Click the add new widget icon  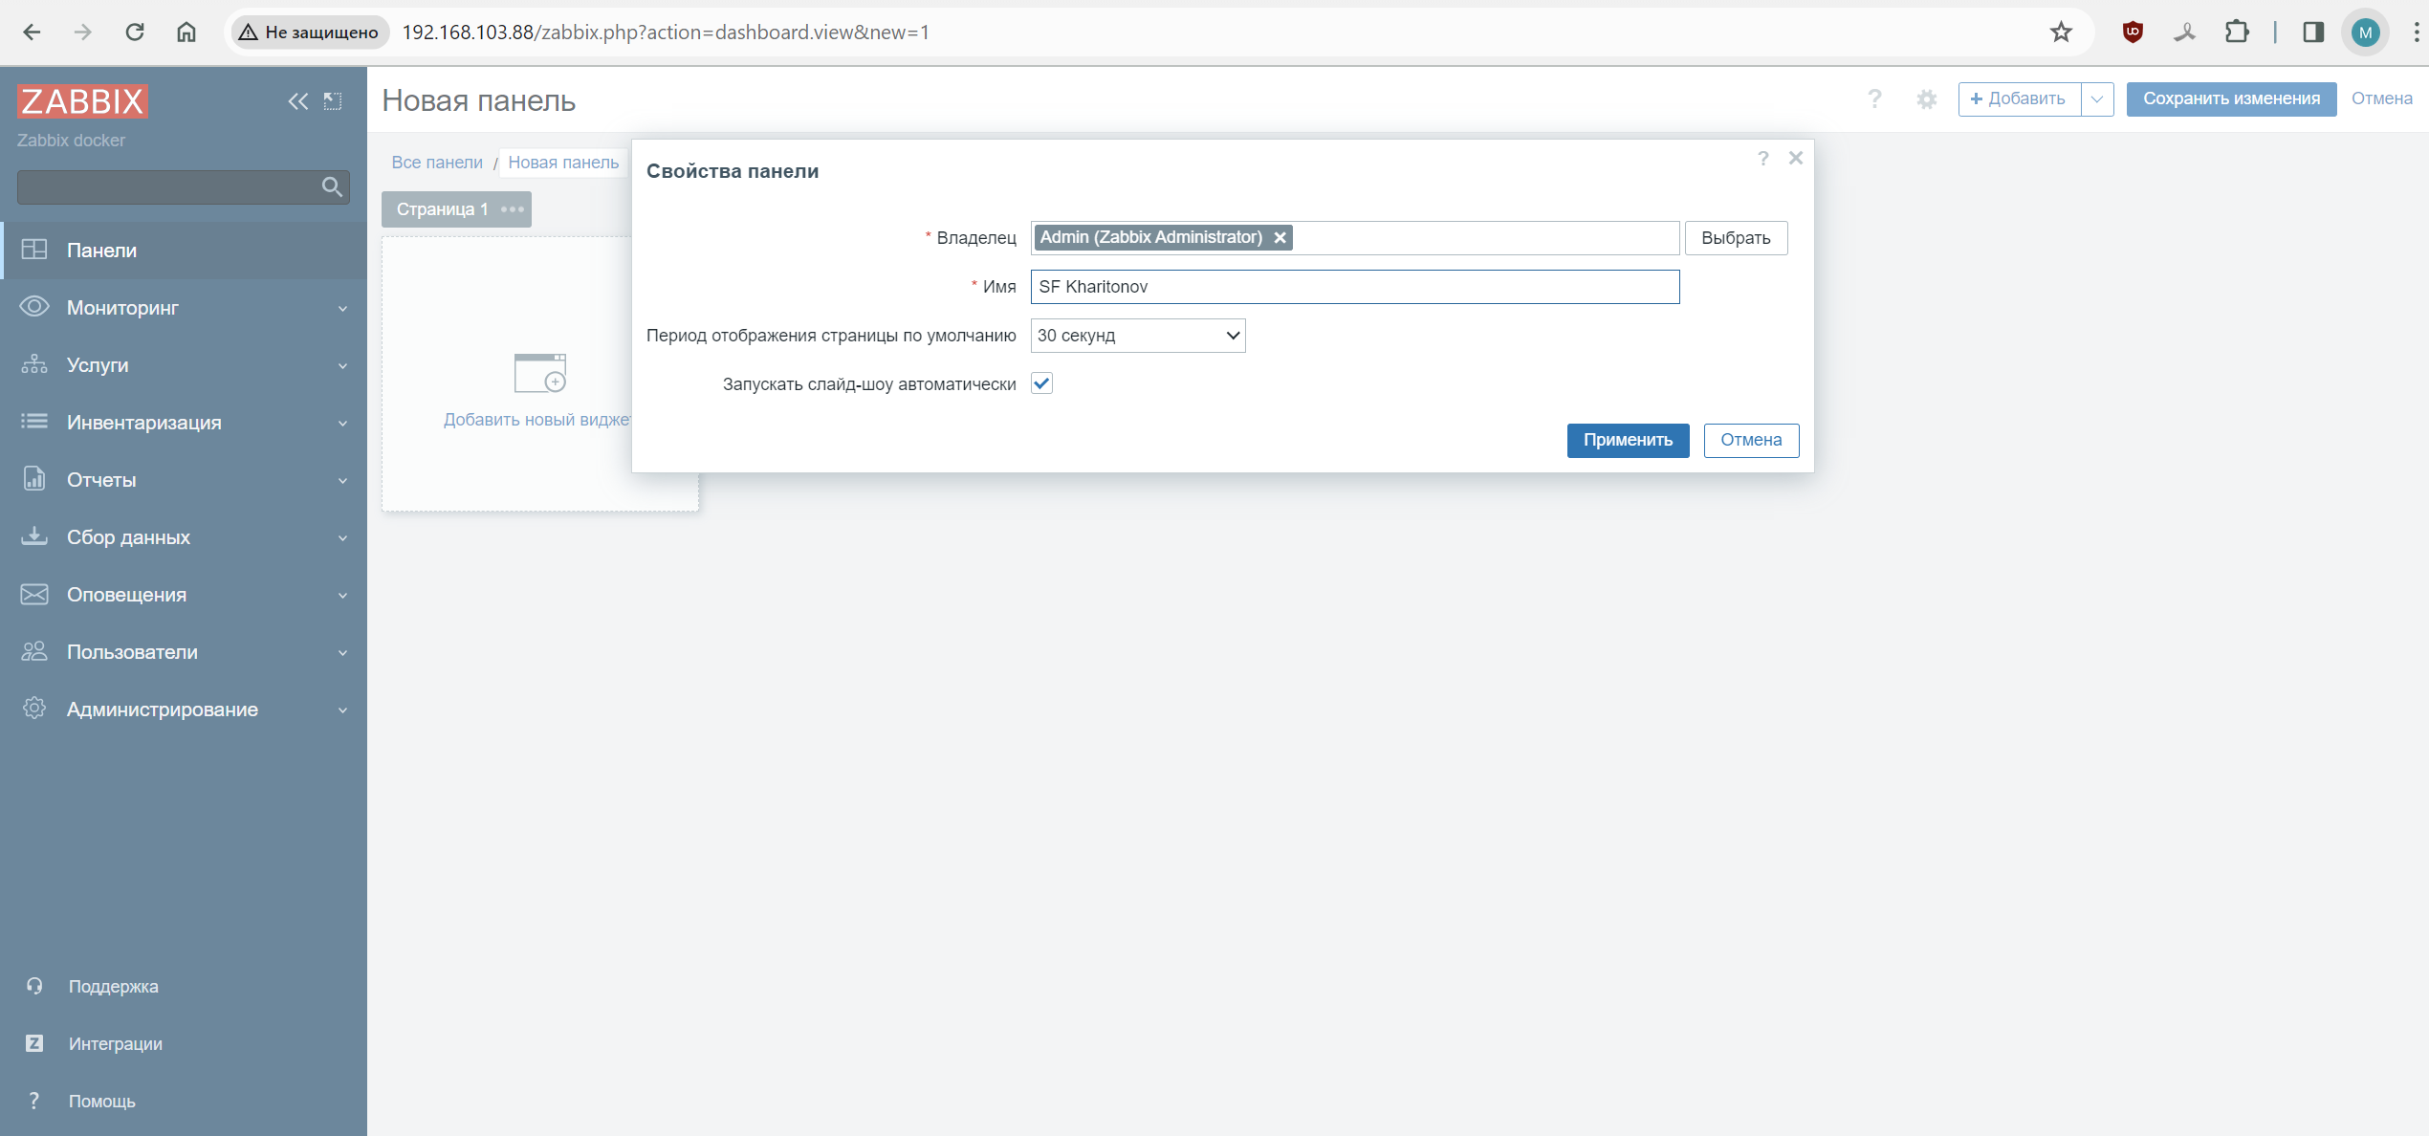pyautogui.click(x=540, y=374)
